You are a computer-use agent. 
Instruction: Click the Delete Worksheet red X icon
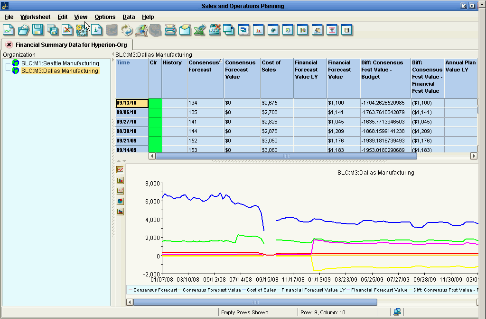(x=67, y=30)
